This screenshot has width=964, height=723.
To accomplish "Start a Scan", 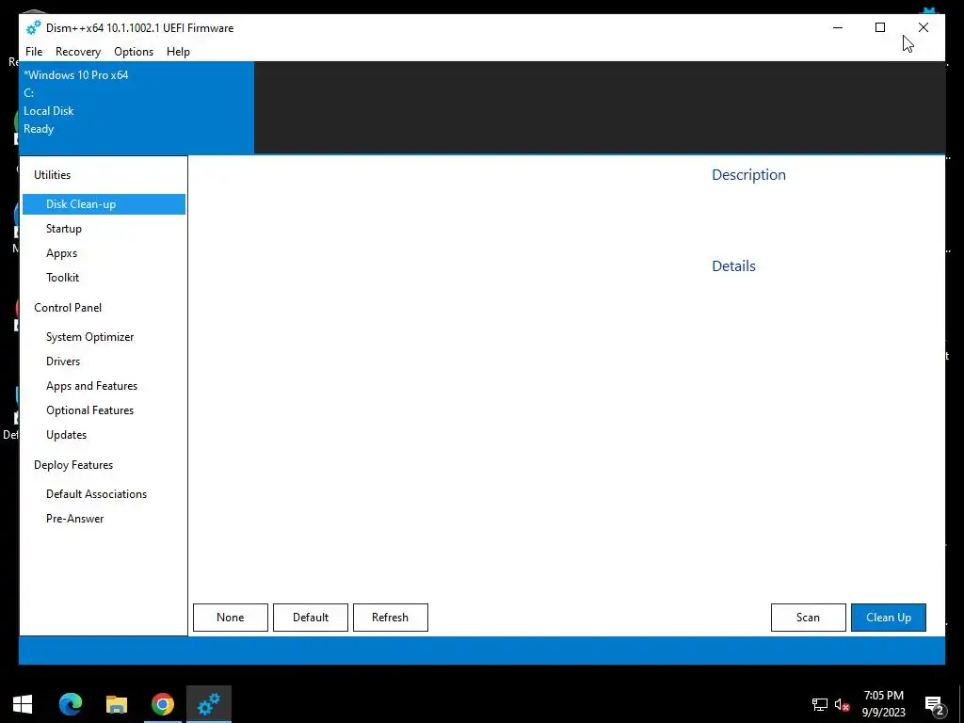I will (809, 618).
